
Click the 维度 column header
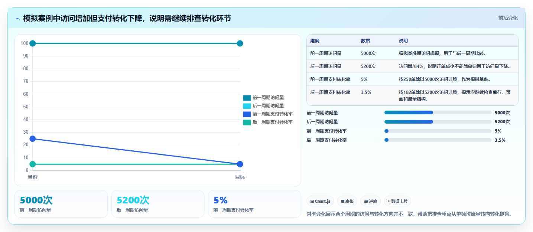click(315, 41)
